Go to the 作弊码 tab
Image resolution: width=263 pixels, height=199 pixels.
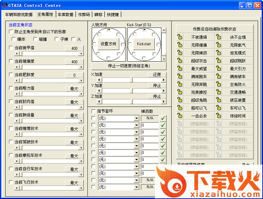coord(84,14)
